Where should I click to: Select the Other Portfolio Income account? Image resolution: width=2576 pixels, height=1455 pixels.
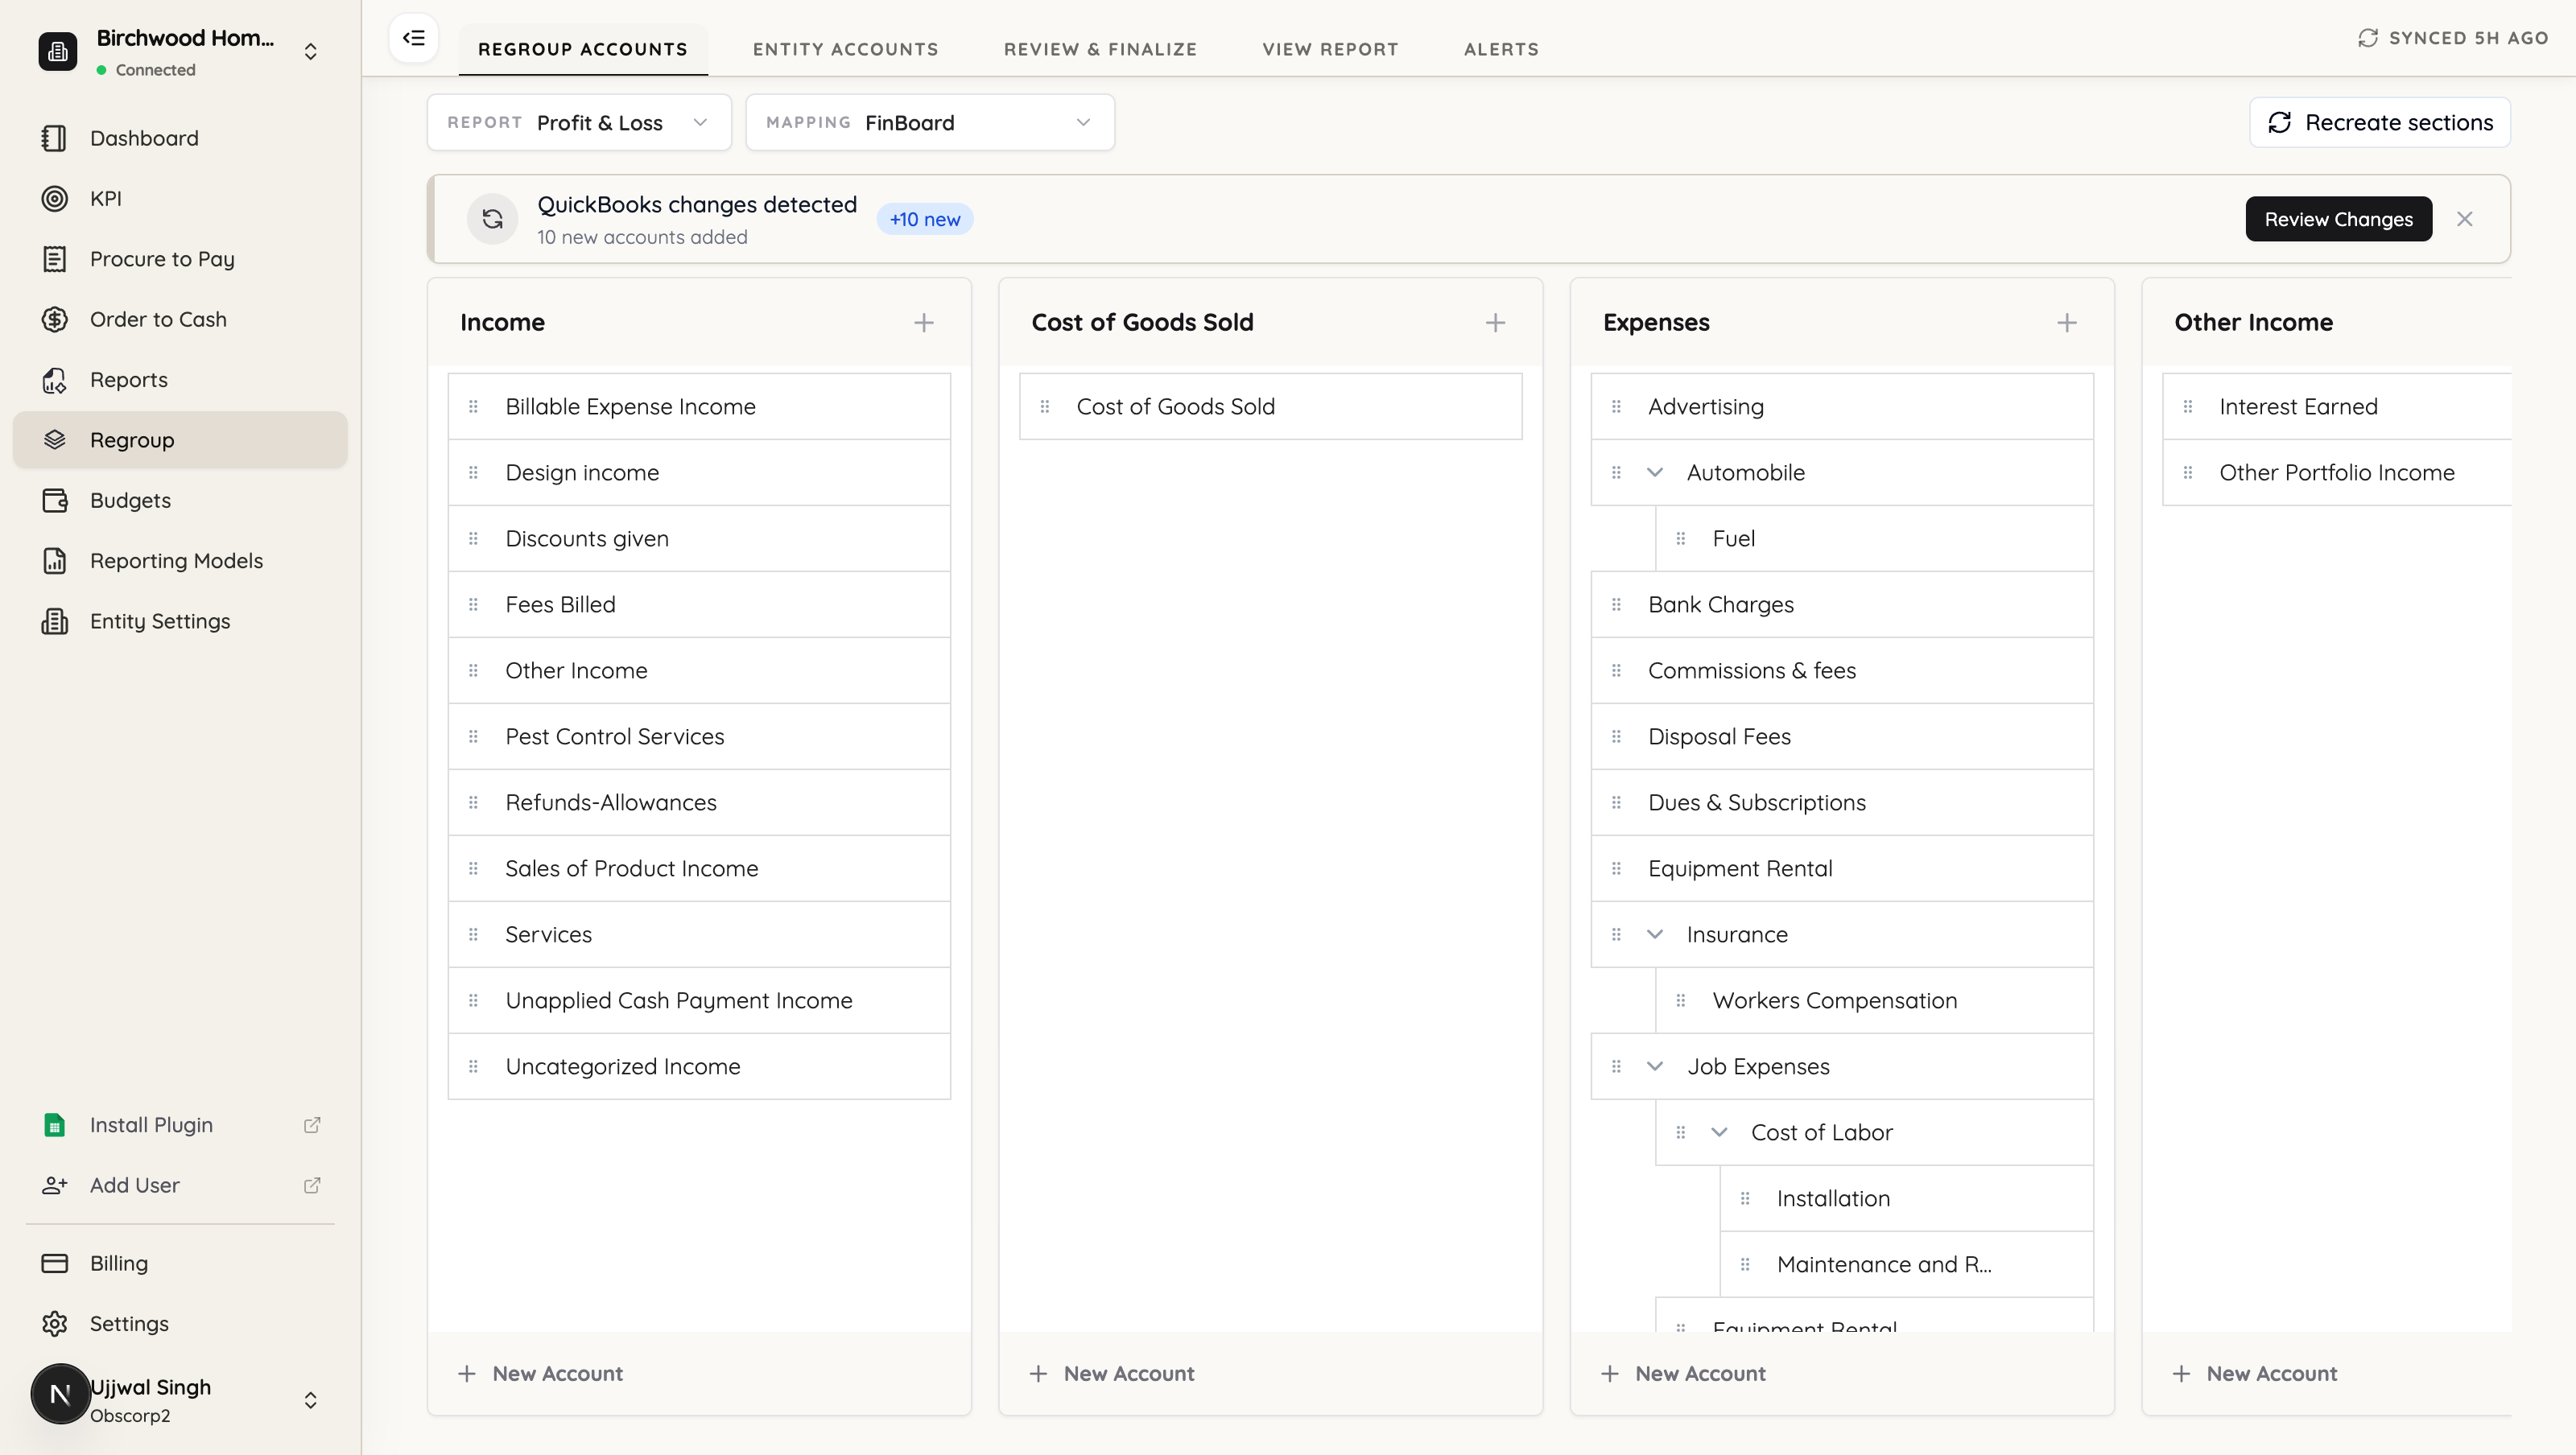2338,473
